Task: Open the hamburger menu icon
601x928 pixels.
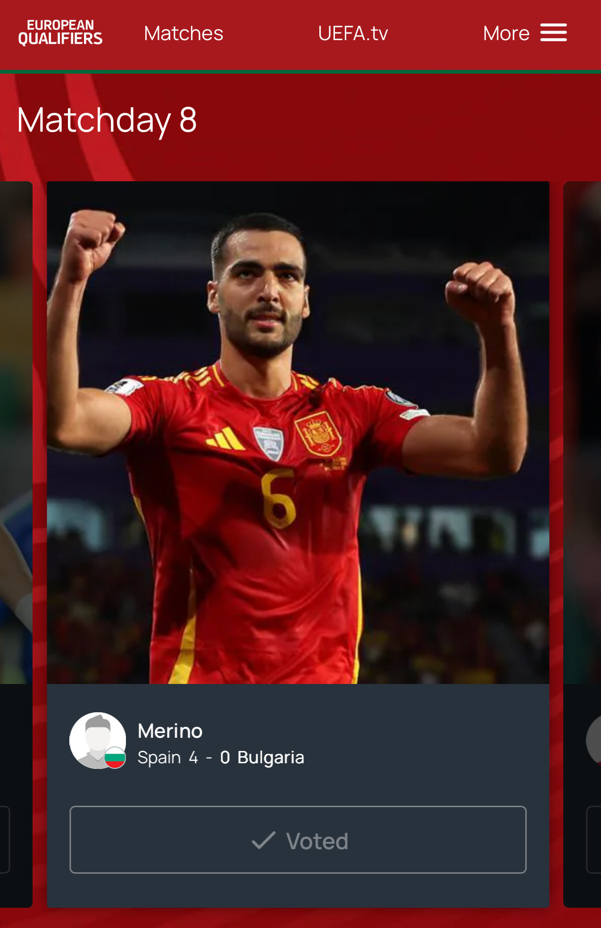Action: [553, 33]
